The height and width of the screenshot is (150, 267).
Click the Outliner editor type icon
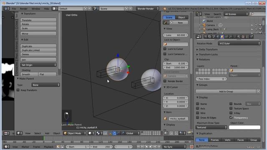tap(199, 14)
